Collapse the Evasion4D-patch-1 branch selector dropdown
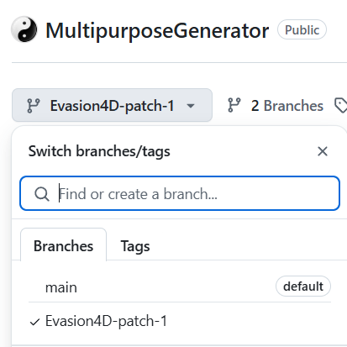 pyautogui.click(x=112, y=105)
